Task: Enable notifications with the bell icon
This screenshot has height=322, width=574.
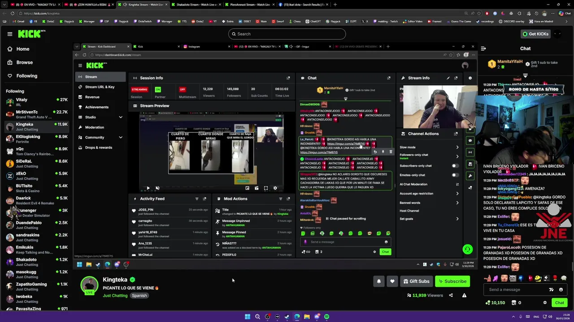Action: 379,281
